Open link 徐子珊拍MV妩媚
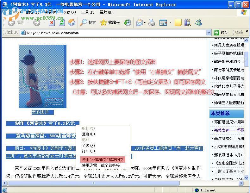250x193 pixels. 229,53
